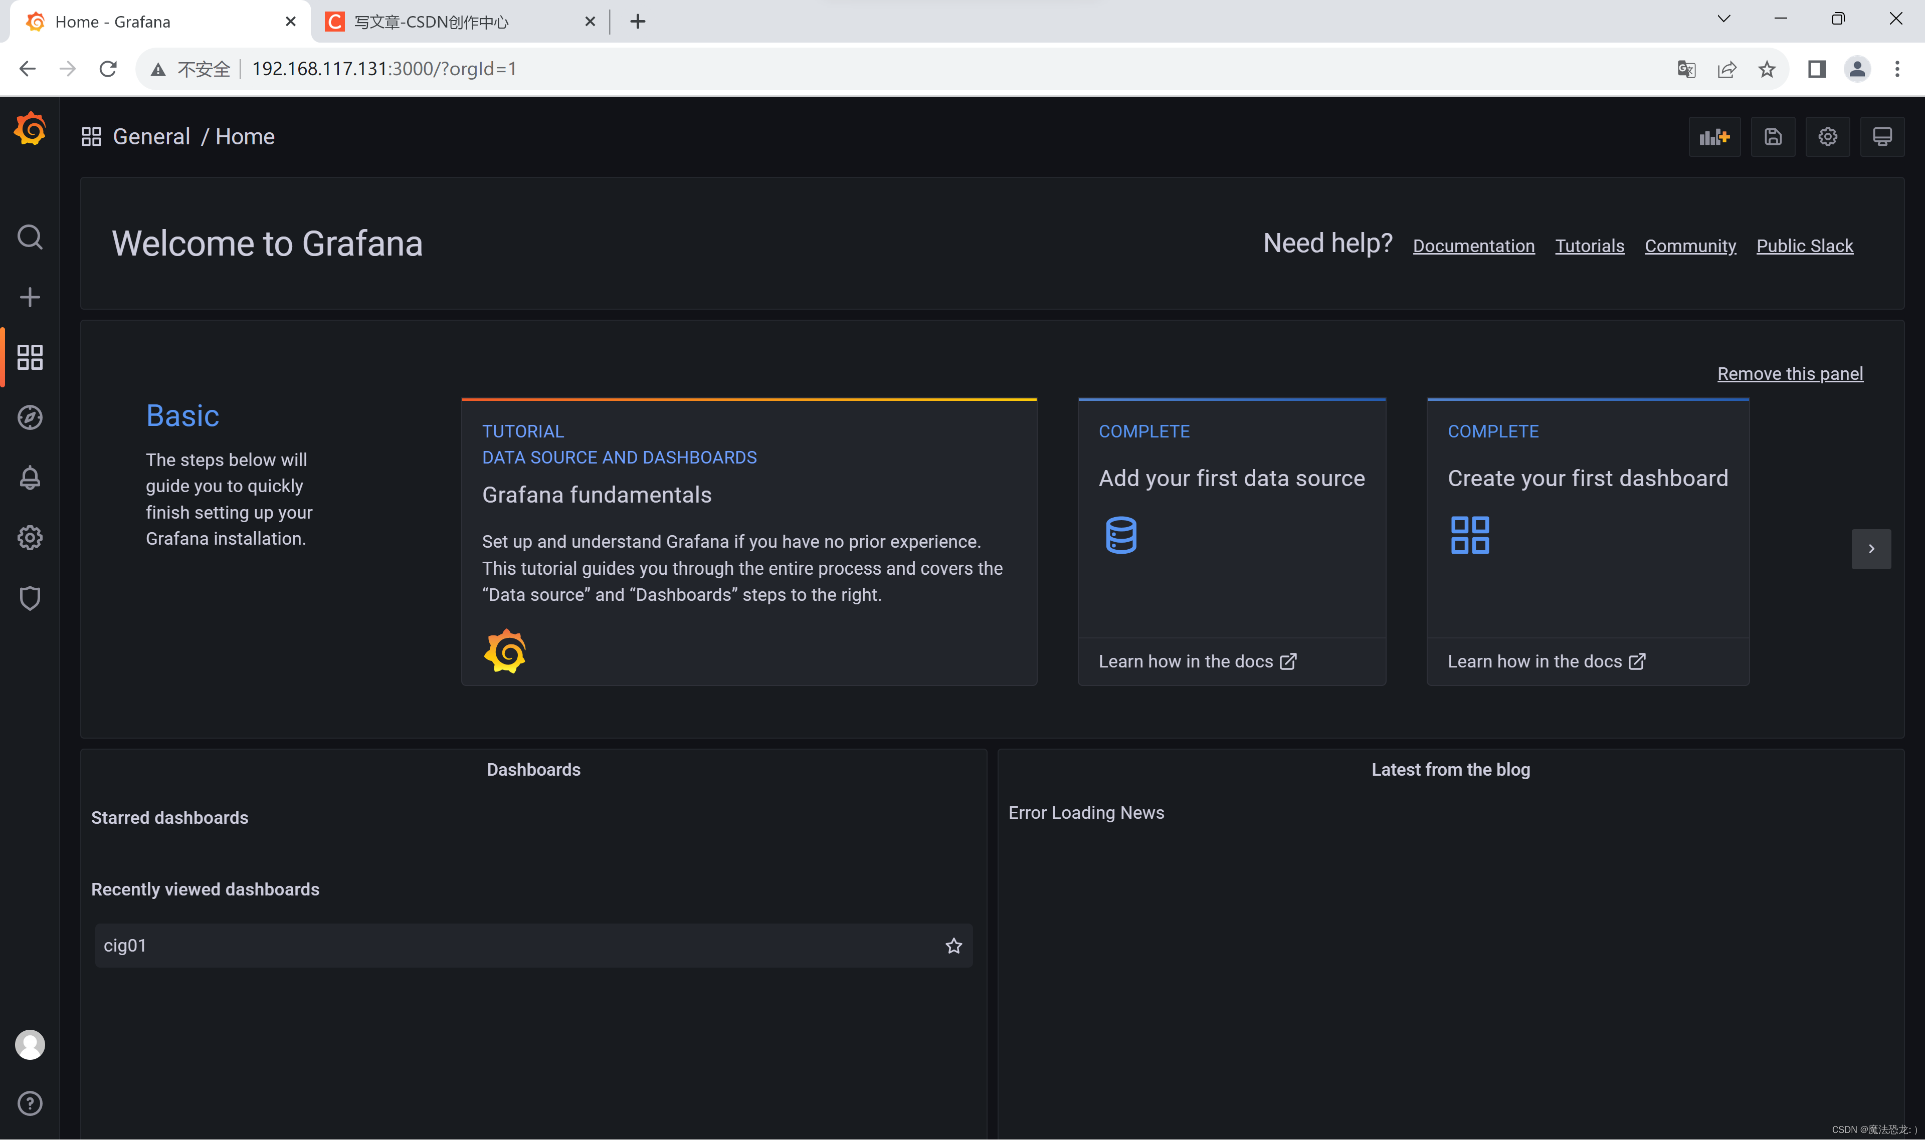1925x1140 pixels.
Task: Click the Save dashboard icon
Action: (x=1772, y=137)
